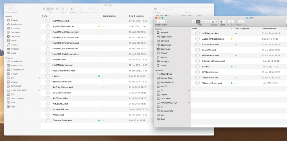Switch front window to list view
Viewport: 287px width, 141px height.
click(198, 22)
